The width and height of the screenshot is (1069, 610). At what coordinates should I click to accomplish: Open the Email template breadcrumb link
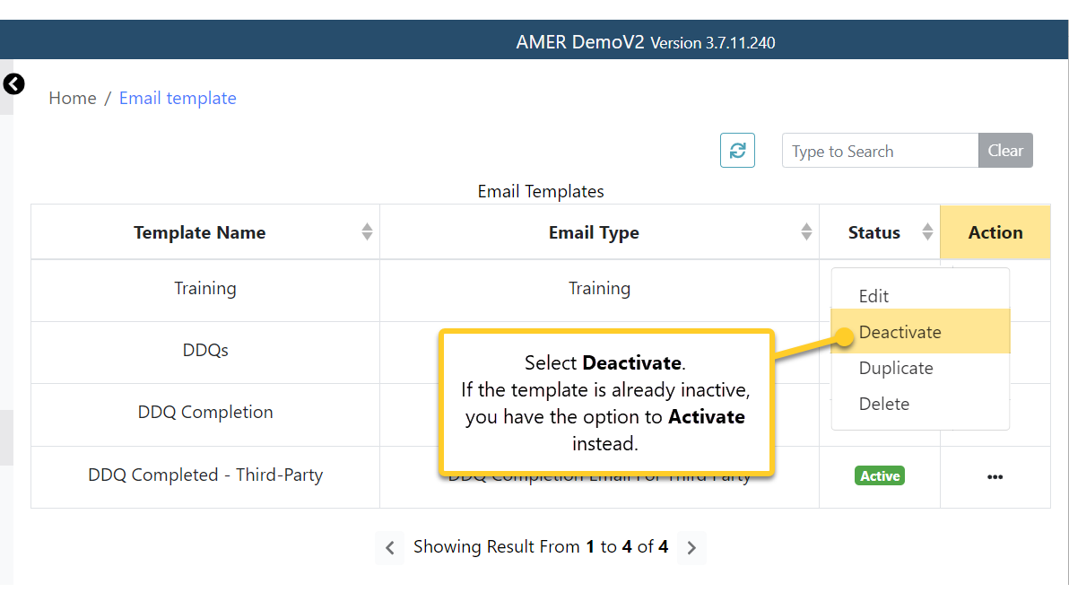178,99
